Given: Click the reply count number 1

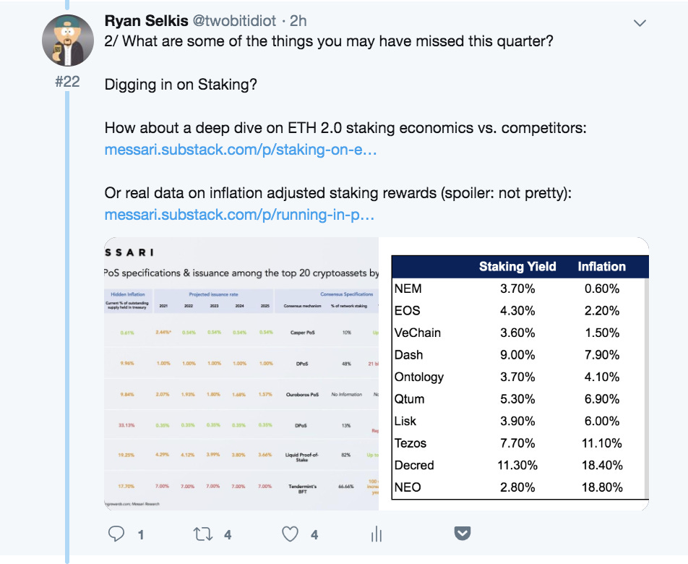Looking at the screenshot, I should 140,535.
